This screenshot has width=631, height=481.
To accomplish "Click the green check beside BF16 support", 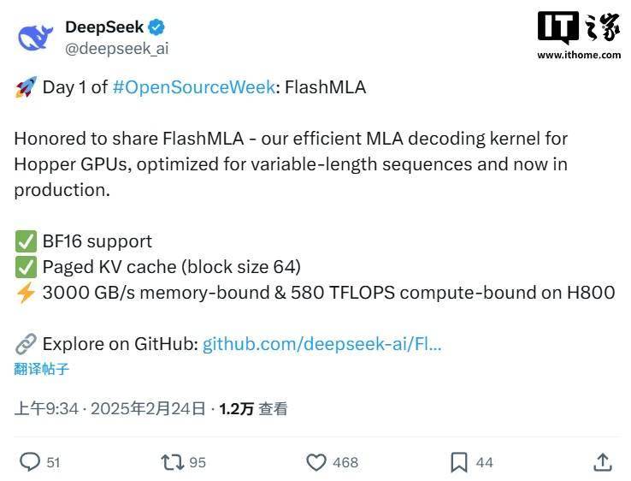I will [x=26, y=241].
